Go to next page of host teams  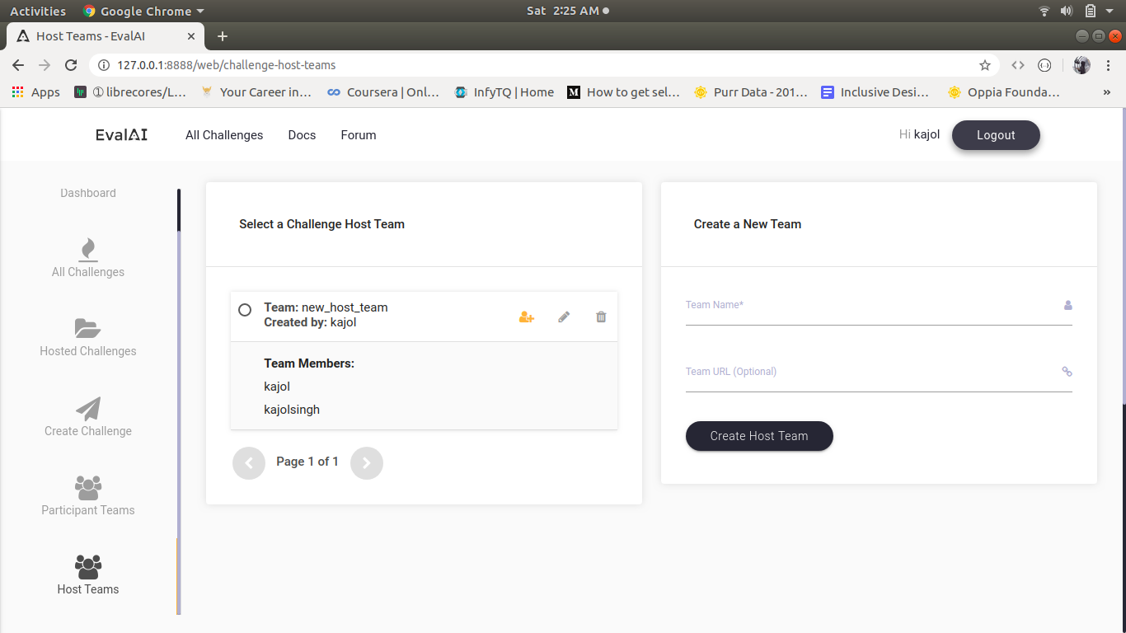click(367, 463)
